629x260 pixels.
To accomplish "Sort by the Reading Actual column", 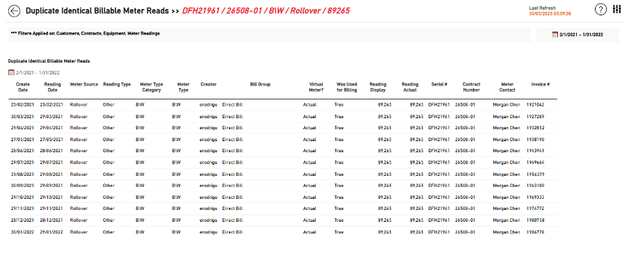I will pyautogui.click(x=410, y=87).
